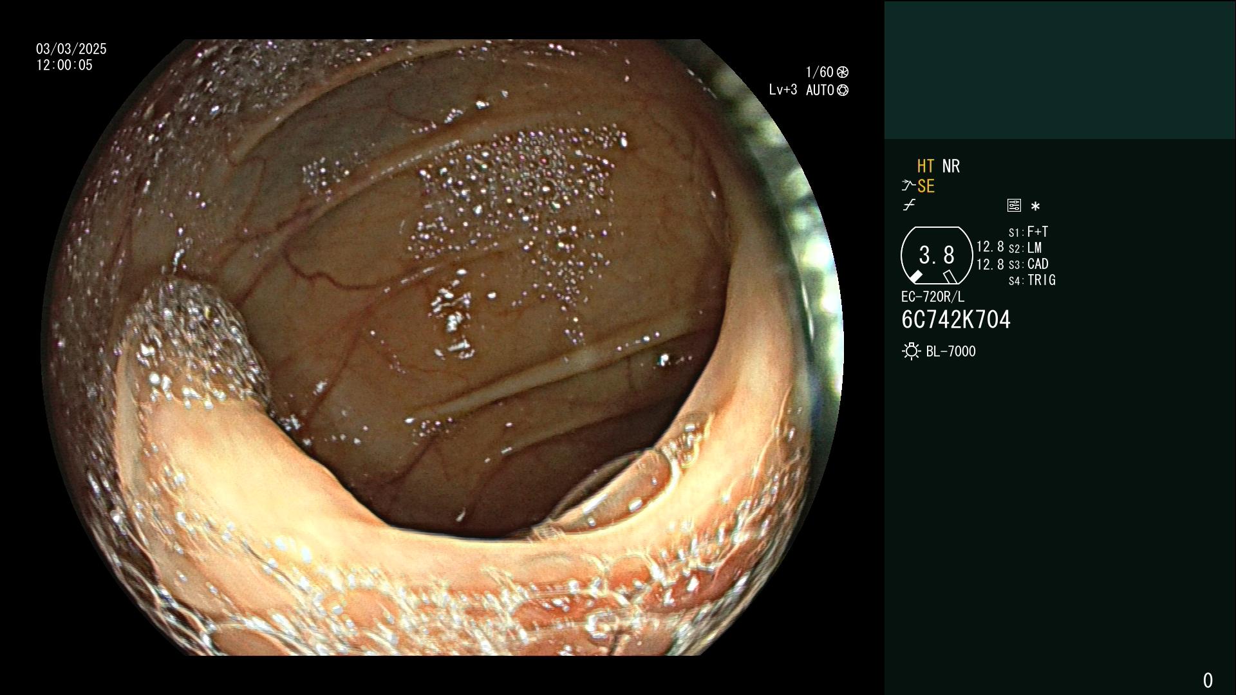Click the BL-7000 light source label
Image resolution: width=1236 pixels, height=695 pixels.
coord(951,351)
